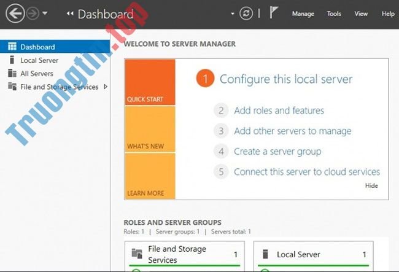Click Create a server group link
The image size is (399, 272).
coord(277,152)
